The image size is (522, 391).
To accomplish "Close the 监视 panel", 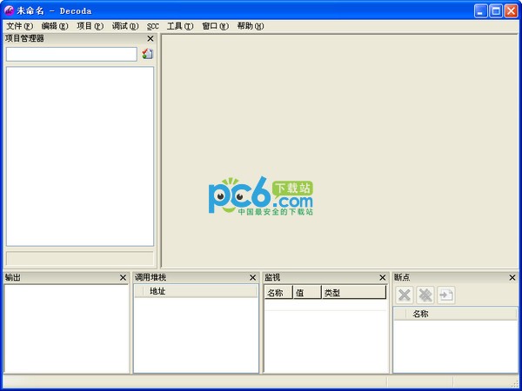I will coord(383,278).
